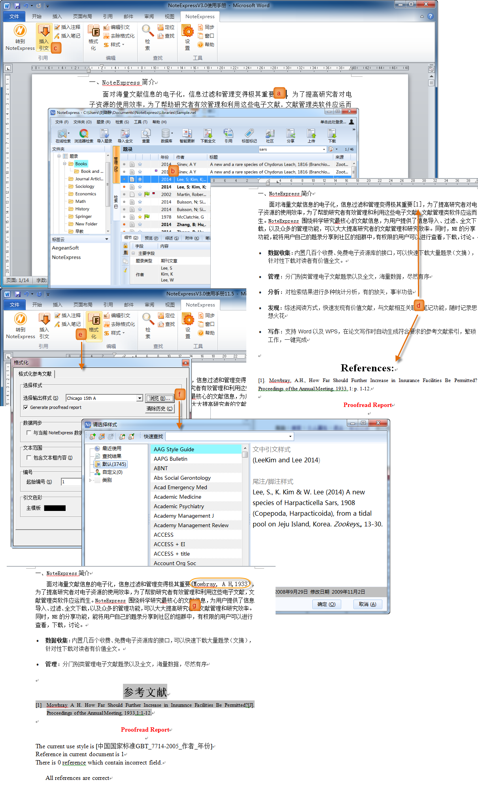Screen dimensions: 478x789
Task: Open the Chicago 15th A style dropdown
Action: click(140, 398)
